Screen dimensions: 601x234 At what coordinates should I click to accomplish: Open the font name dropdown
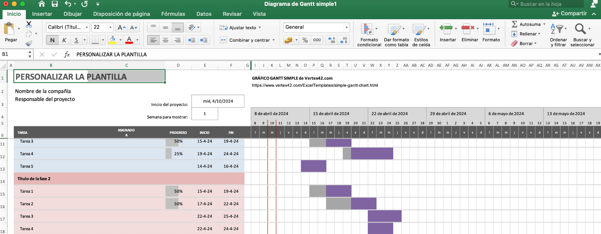point(87,28)
